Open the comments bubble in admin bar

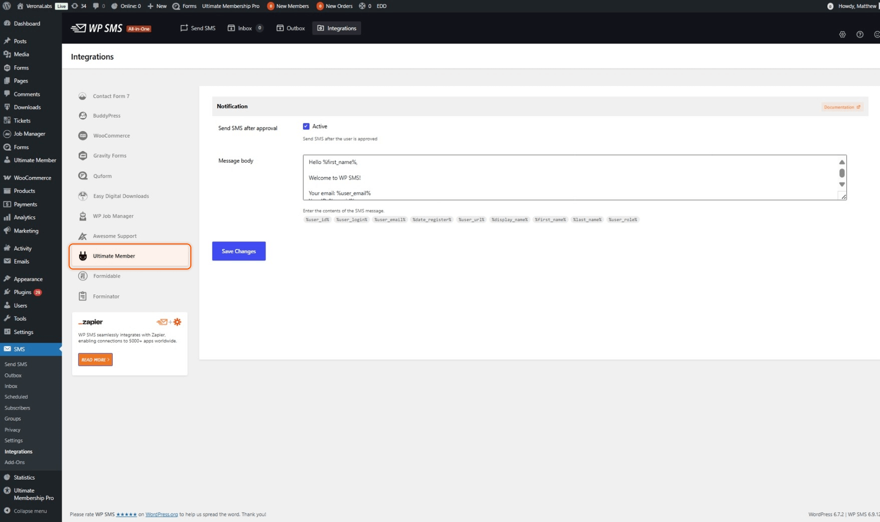tap(99, 6)
